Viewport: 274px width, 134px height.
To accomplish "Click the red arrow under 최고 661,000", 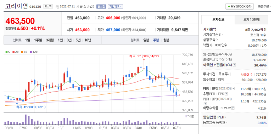I will pos(144,60).
